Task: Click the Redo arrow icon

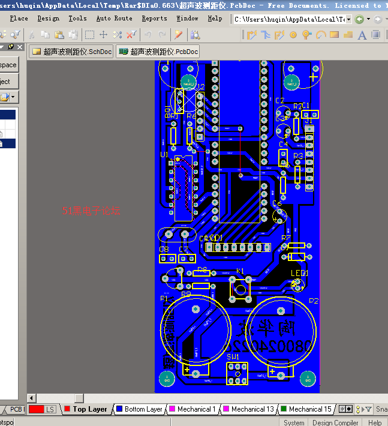Action: point(162,35)
